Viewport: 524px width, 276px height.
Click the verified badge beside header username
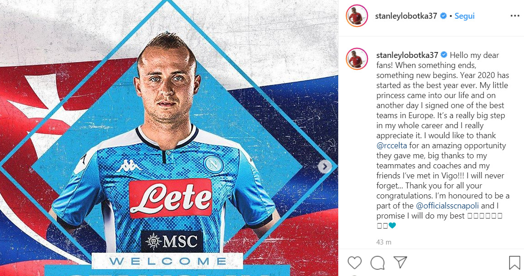point(444,16)
